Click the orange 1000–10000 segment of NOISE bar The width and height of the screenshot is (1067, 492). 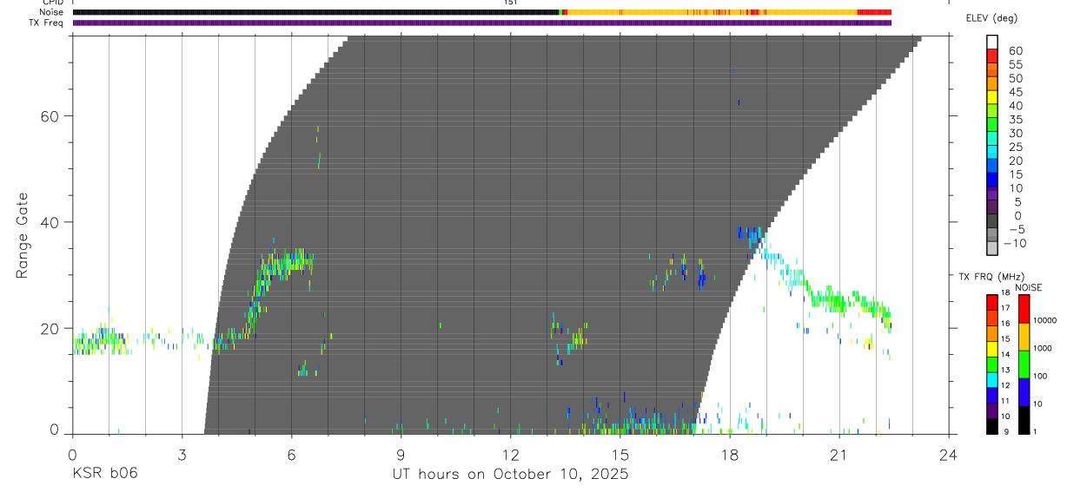(1024, 336)
